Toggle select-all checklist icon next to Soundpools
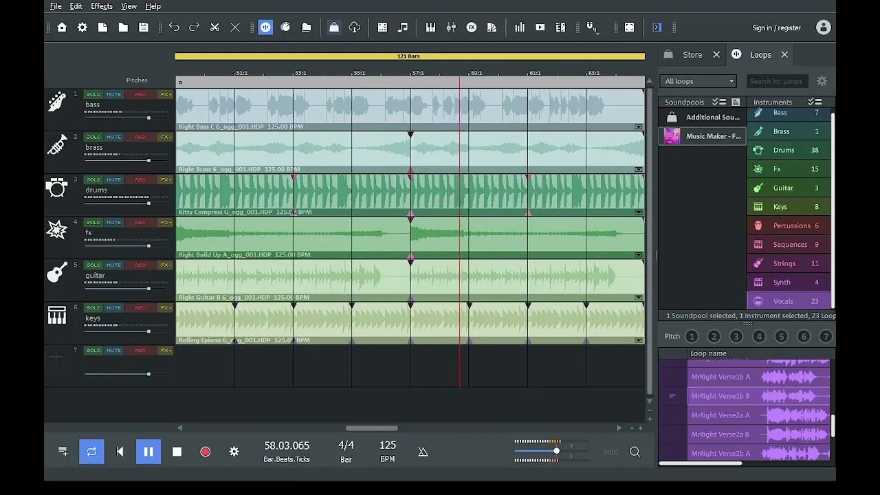Viewport: 880px width, 495px height. click(x=719, y=102)
